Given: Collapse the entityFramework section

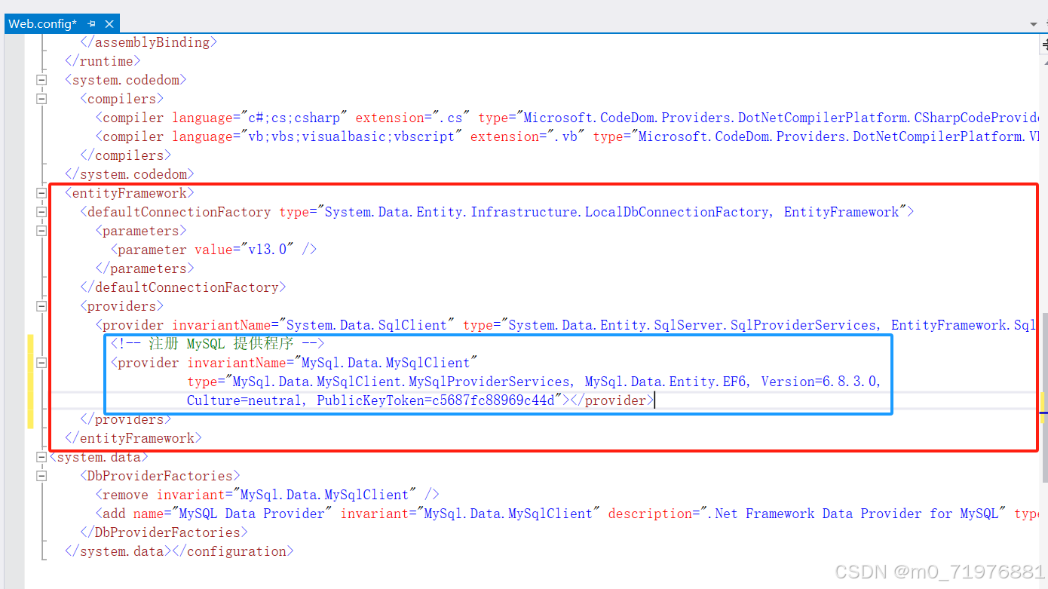Looking at the screenshot, I should [x=41, y=192].
